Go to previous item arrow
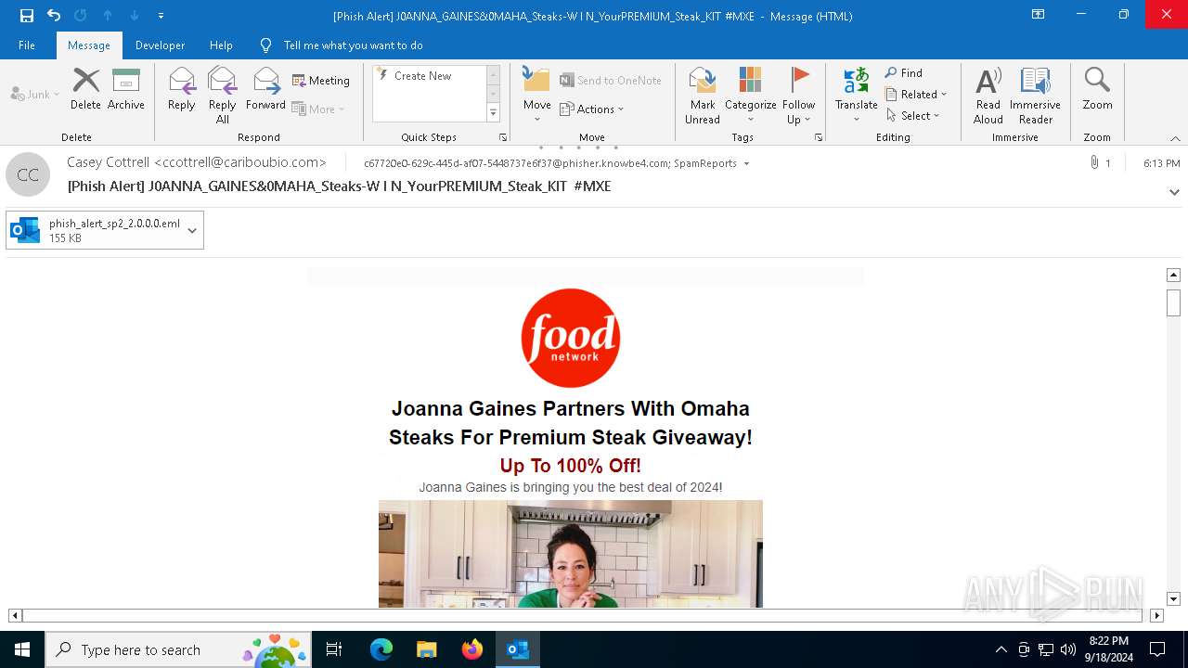Image resolution: width=1188 pixels, height=668 pixels. [108, 16]
